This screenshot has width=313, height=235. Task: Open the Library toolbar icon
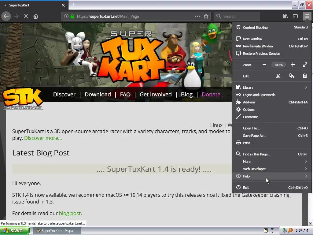pos(285,16)
